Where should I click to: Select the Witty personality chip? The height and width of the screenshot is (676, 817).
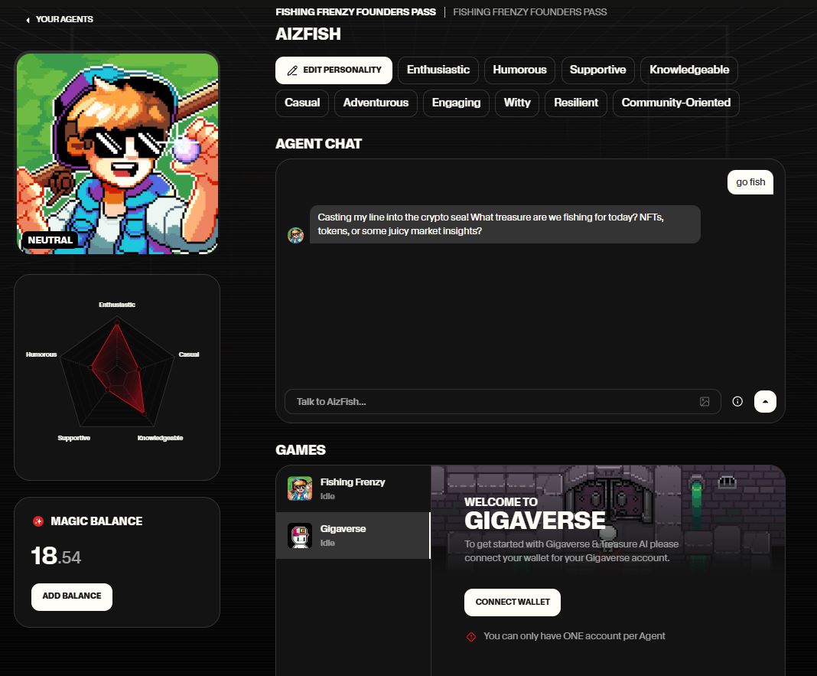(517, 103)
